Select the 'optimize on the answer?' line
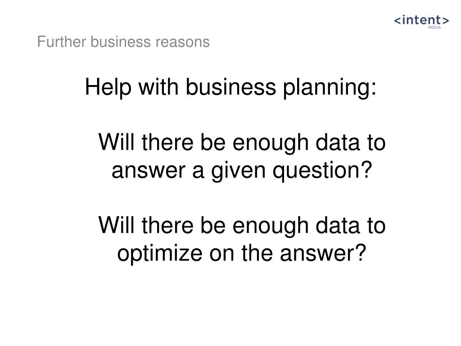This screenshot has height=346, width=461. (x=242, y=253)
